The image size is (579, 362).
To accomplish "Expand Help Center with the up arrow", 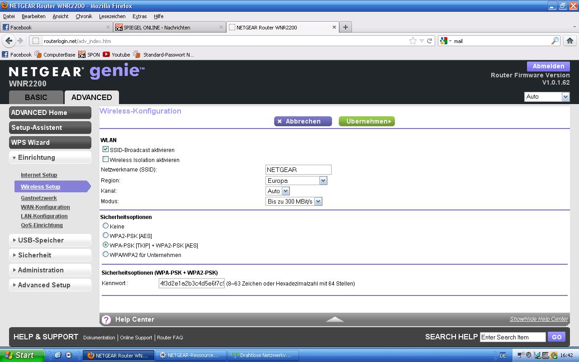I will (335, 319).
